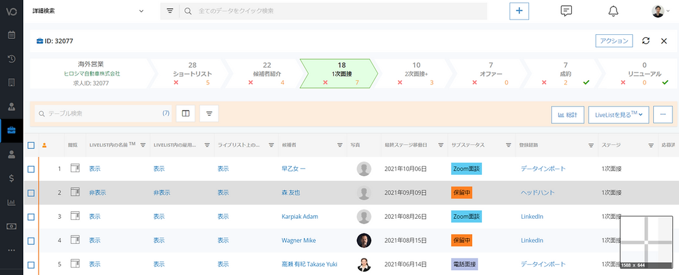Select the オファー stage tab

coord(491,73)
